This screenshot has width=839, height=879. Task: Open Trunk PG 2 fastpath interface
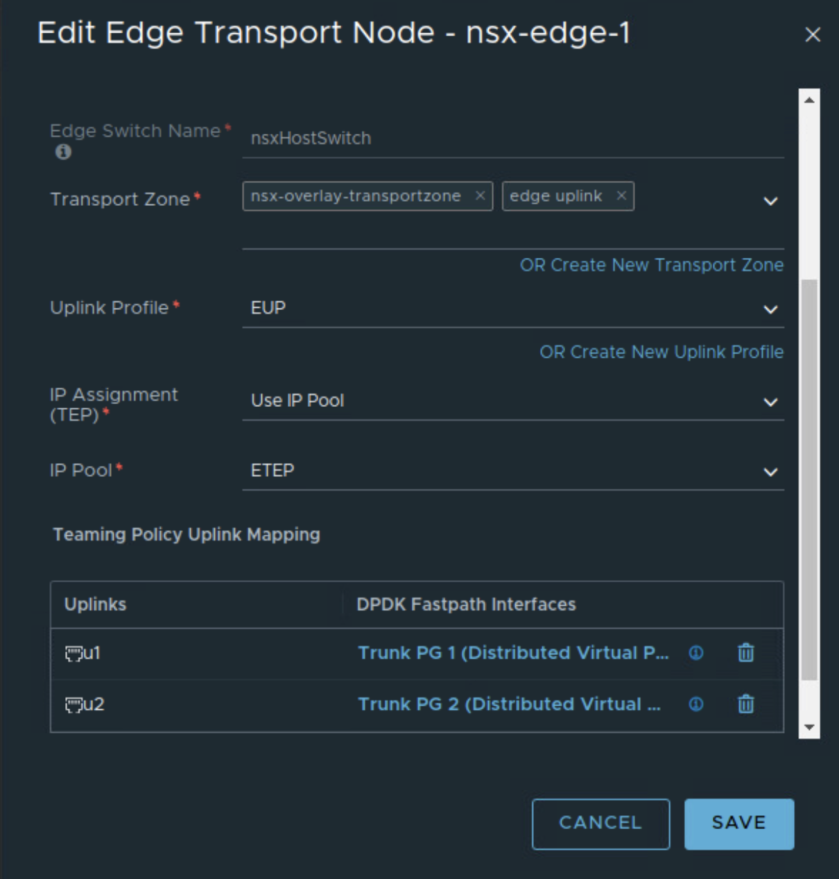[x=509, y=704]
